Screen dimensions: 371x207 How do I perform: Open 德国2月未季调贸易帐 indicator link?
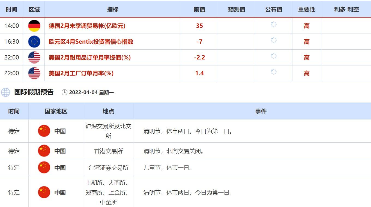tap(87, 26)
